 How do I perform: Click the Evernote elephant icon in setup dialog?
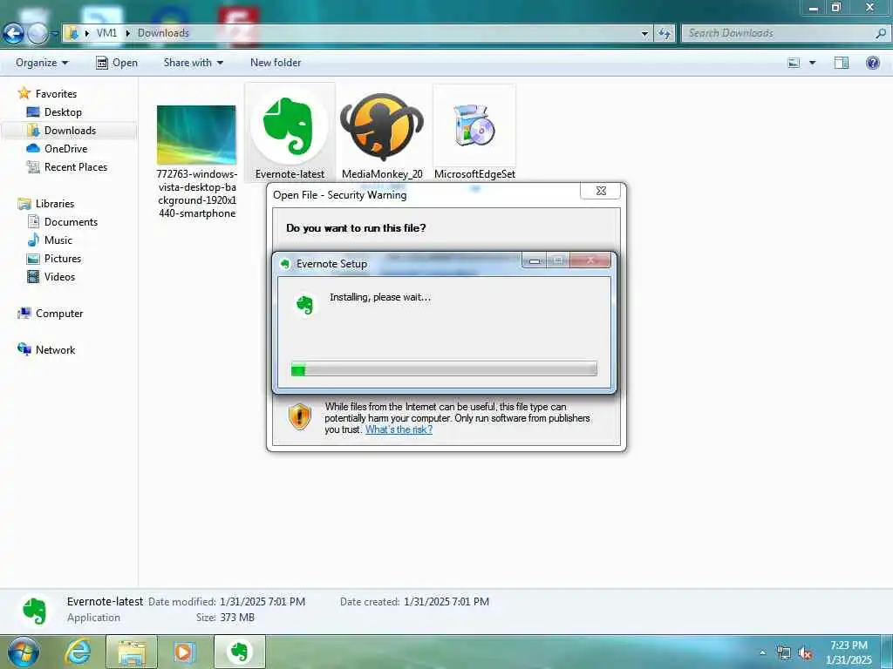pyautogui.click(x=304, y=305)
